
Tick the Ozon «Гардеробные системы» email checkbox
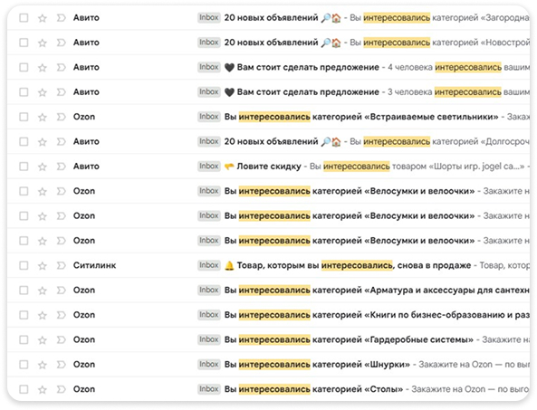coord(24,339)
